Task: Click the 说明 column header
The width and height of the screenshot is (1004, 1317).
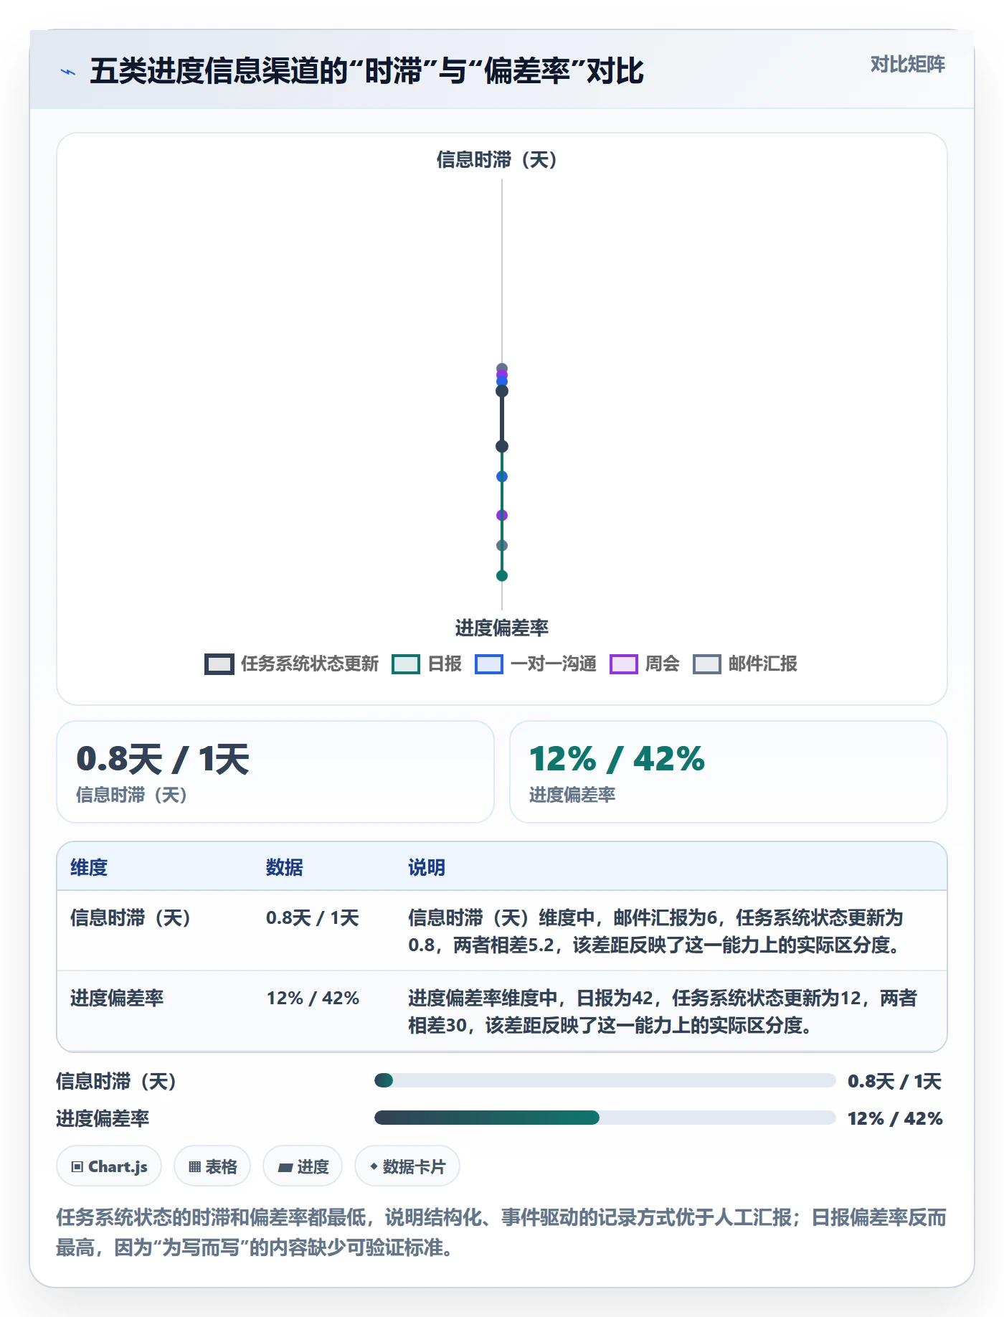Action: click(427, 867)
